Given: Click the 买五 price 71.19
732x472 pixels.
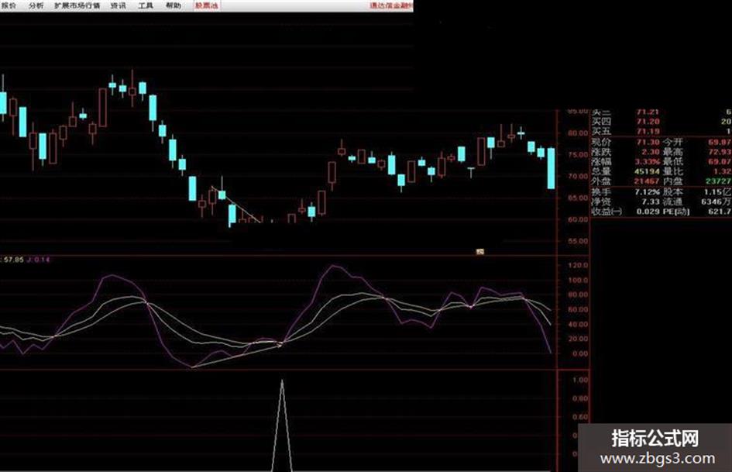Looking at the screenshot, I should tap(648, 131).
